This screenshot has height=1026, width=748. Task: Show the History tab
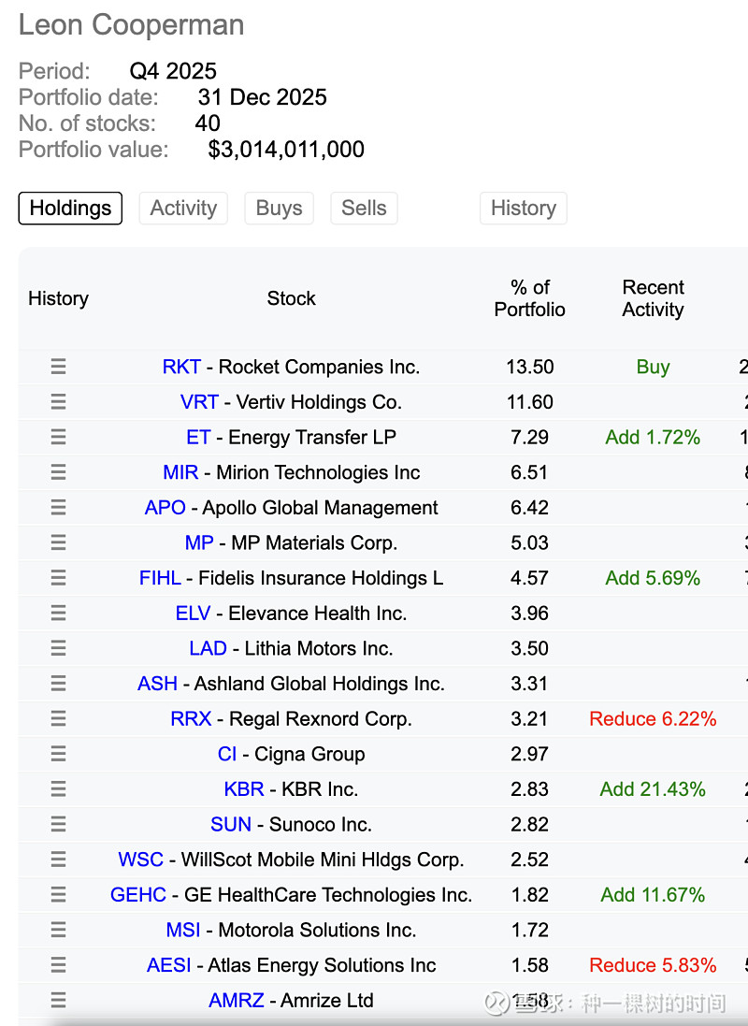tap(523, 208)
